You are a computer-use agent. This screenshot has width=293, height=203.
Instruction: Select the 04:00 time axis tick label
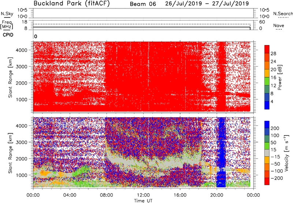pos(70,195)
